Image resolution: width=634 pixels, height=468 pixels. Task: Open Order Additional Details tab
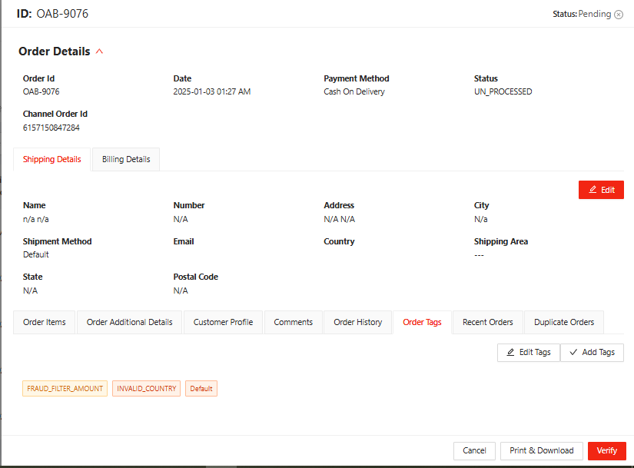point(129,322)
